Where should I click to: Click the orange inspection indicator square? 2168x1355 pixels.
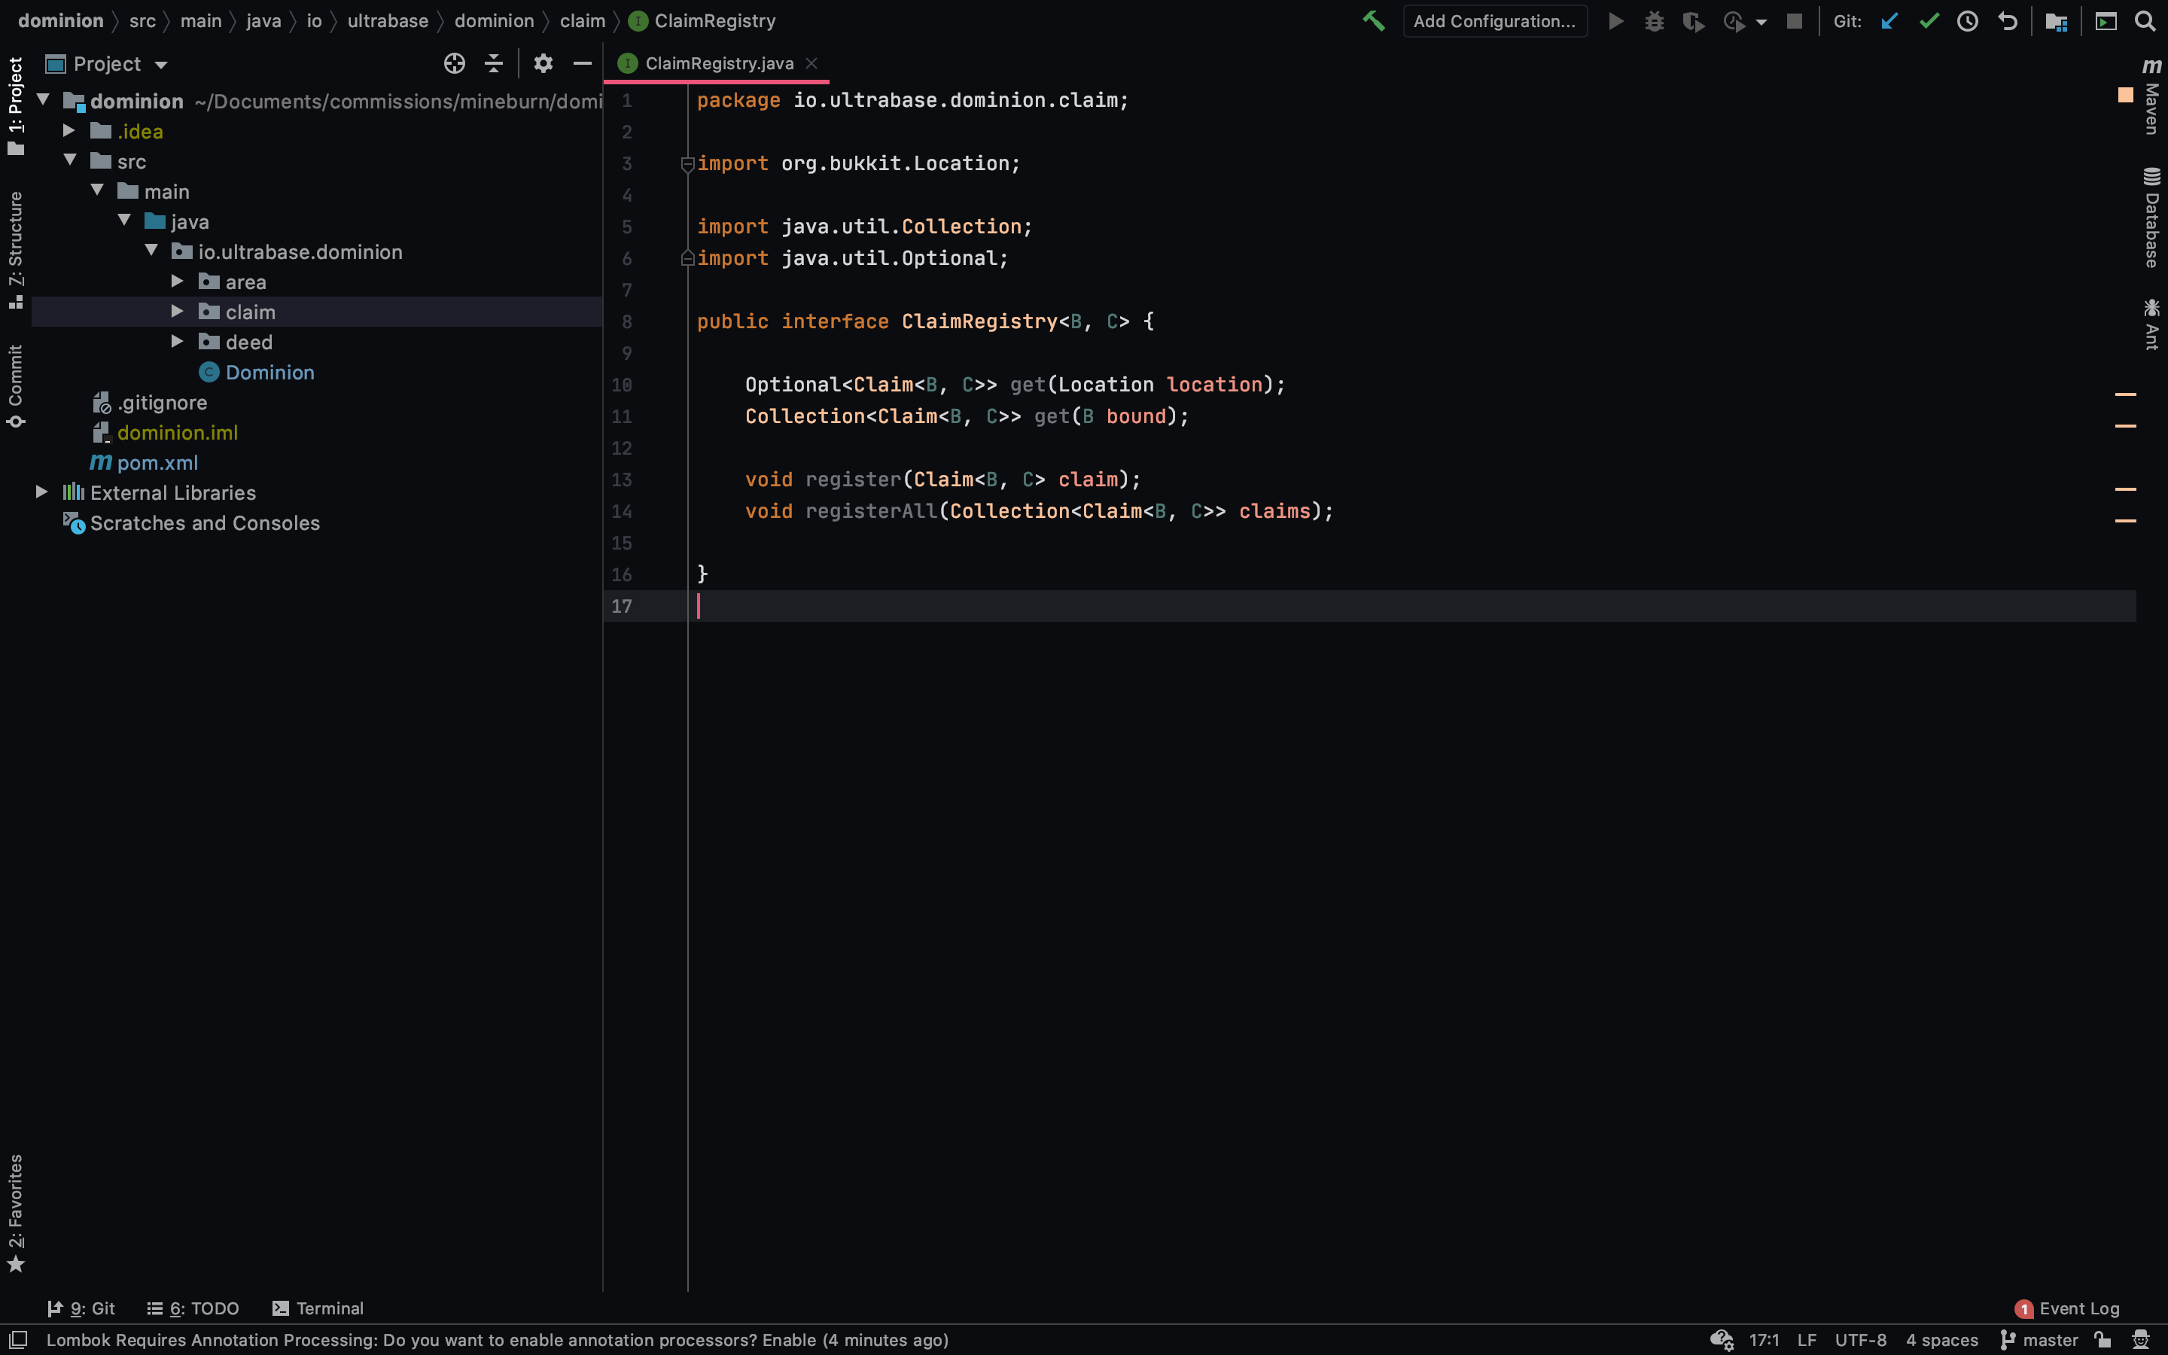(x=2125, y=95)
